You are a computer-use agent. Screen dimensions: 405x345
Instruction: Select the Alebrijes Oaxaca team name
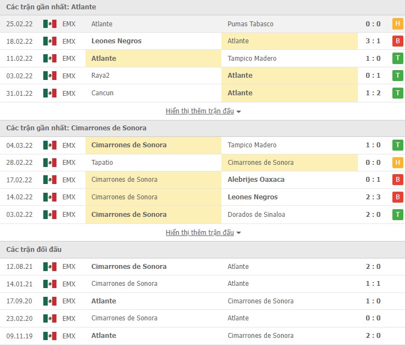click(x=256, y=180)
